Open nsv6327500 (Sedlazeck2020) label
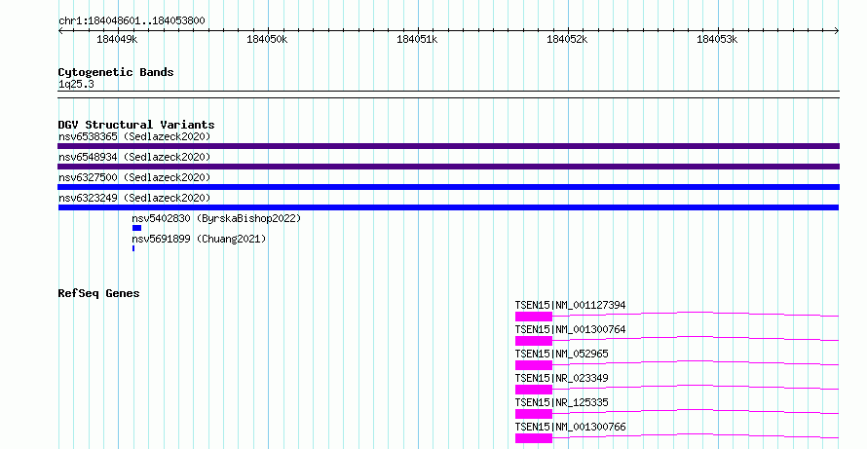This screenshot has height=449, width=867. pyautogui.click(x=134, y=177)
